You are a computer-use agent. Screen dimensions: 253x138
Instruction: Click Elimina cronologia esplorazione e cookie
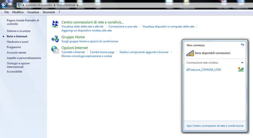(87, 56)
